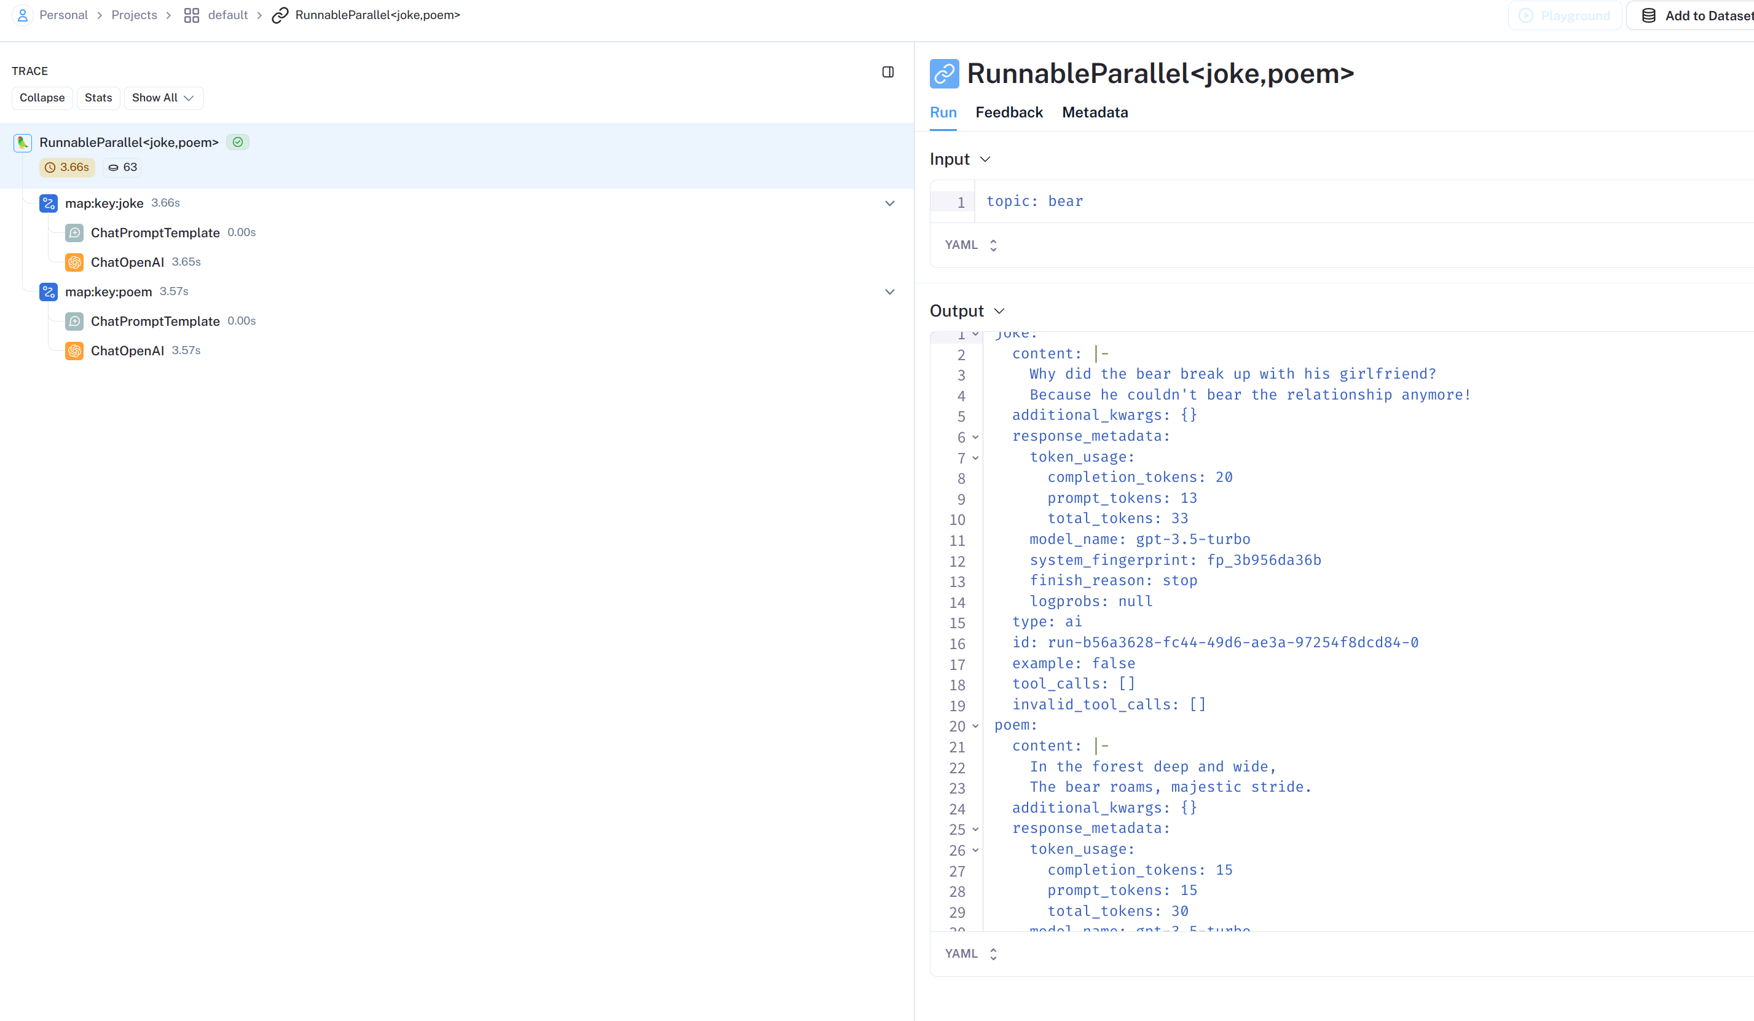Switch to the Metadata tab
This screenshot has width=1754, height=1021.
click(x=1094, y=112)
